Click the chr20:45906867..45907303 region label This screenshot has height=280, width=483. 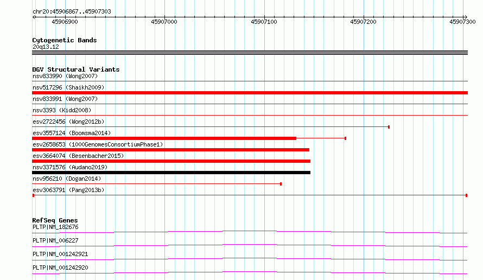coord(72,11)
